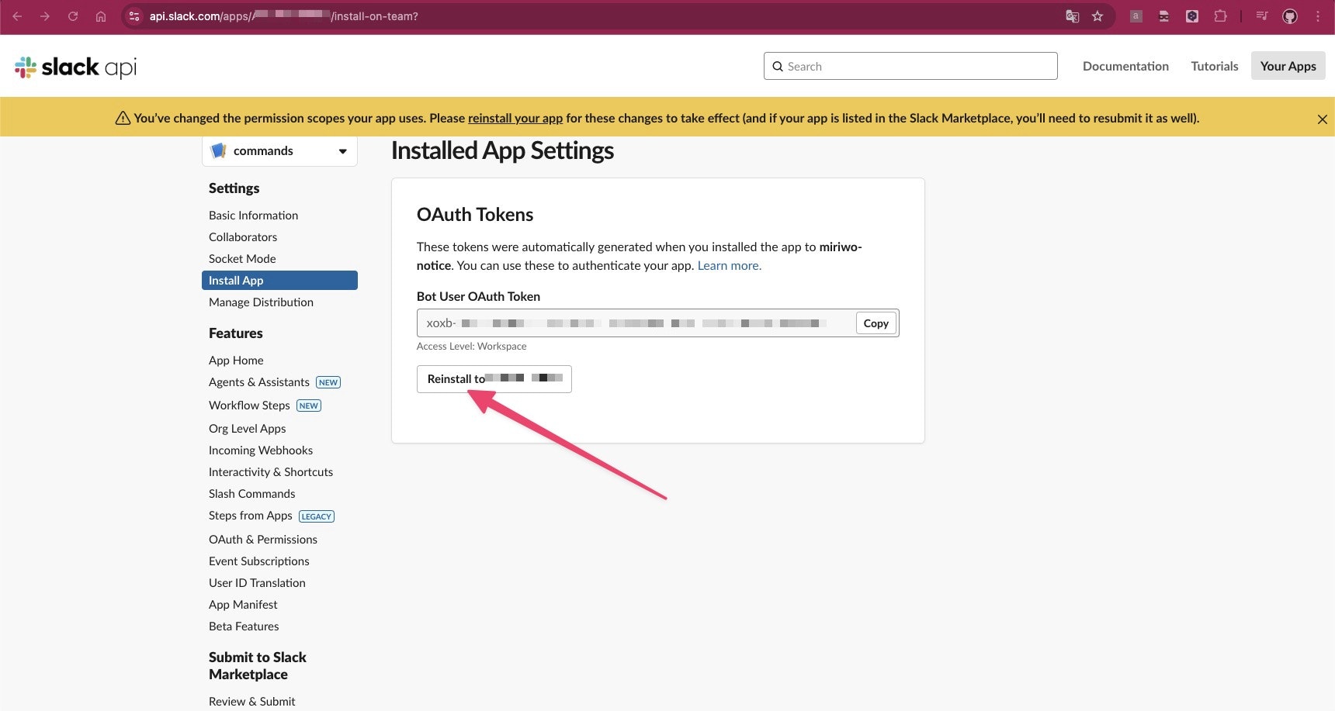Viewport: 1335px width, 711px height.
Task: Click the magnifier icon in Search box
Action: click(x=778, y=67)
